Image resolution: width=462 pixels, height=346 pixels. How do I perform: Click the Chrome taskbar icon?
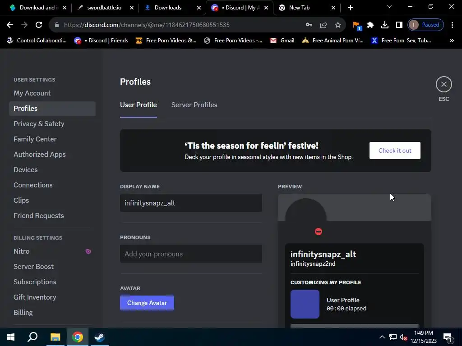click(x=77, y=337)
